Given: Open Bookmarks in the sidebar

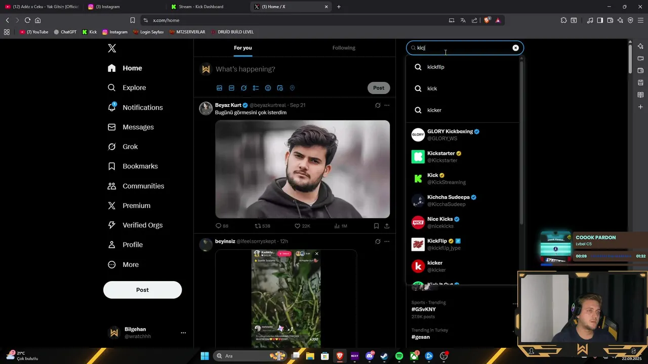Looking at the screenshot, I should click(133, 166).
